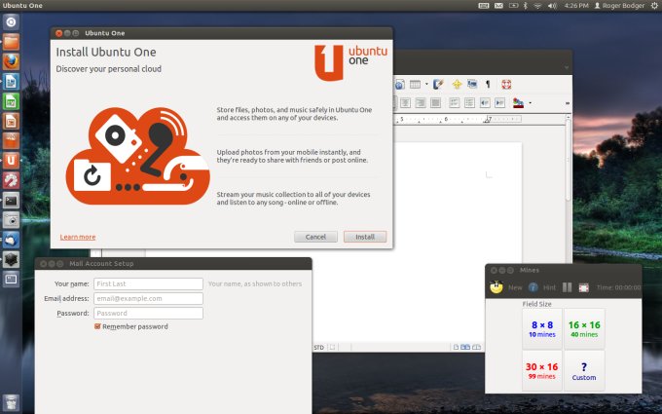Open Font Color dropdown arrow in Writer
662x414 pixels.
[530, 102]
